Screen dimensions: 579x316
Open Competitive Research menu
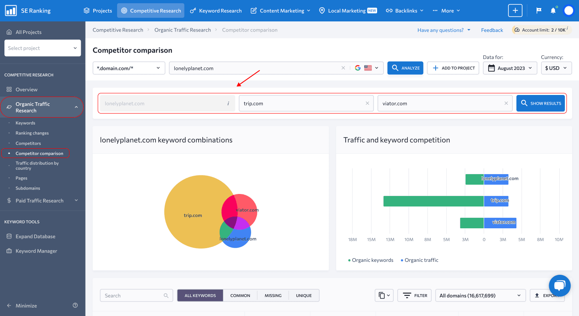151,11
